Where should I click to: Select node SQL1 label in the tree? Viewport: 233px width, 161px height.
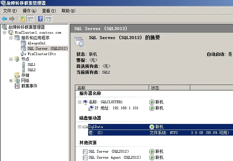click(x=32, y=64)
